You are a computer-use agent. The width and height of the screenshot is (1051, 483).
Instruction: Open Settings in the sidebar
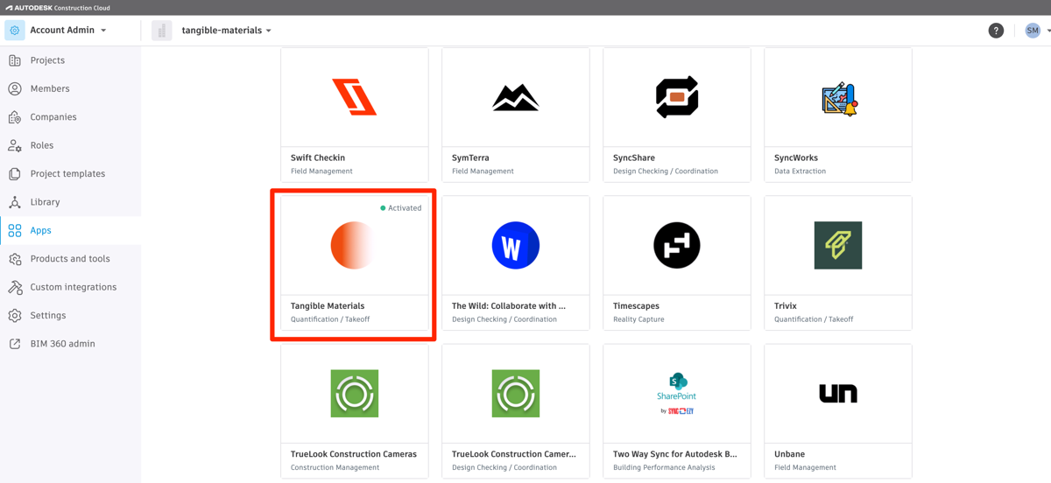(48, 315)
